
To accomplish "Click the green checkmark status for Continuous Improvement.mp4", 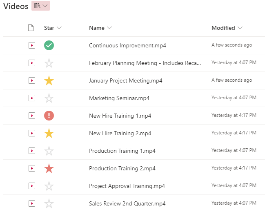I will [x=49, y=45].
